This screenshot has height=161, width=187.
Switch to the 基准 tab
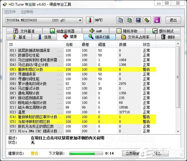point(19,37)
